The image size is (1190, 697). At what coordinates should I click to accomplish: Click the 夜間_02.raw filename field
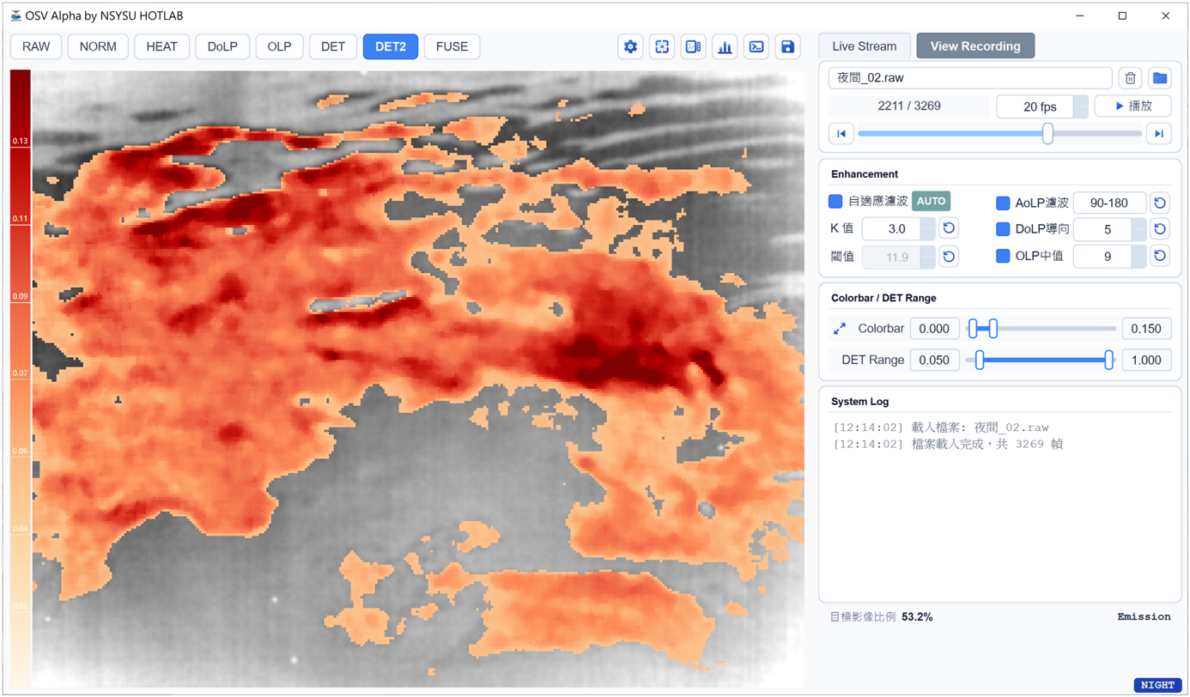(x=970, y=78)
